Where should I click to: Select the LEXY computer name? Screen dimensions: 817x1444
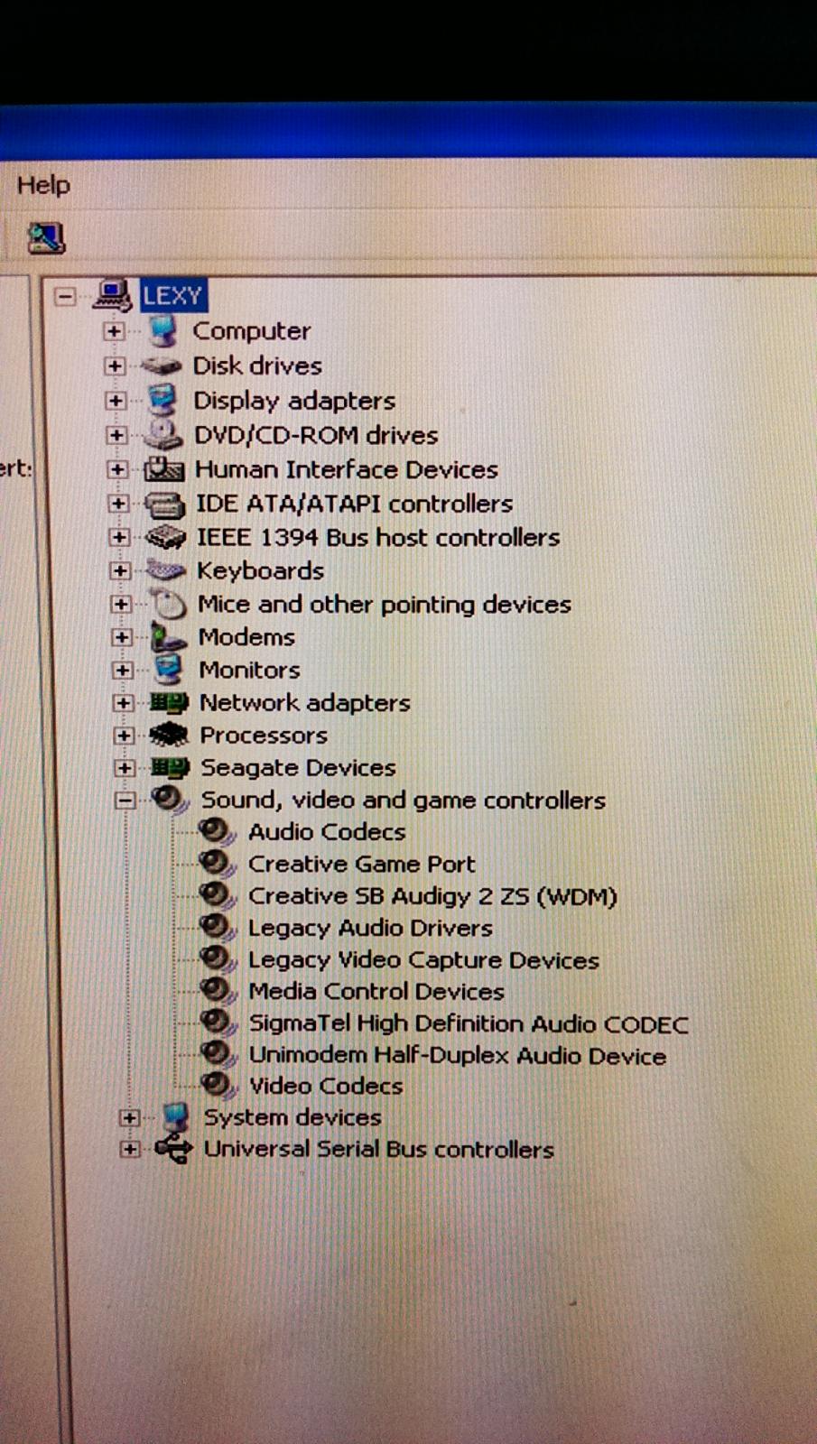(x=172, y=296)
